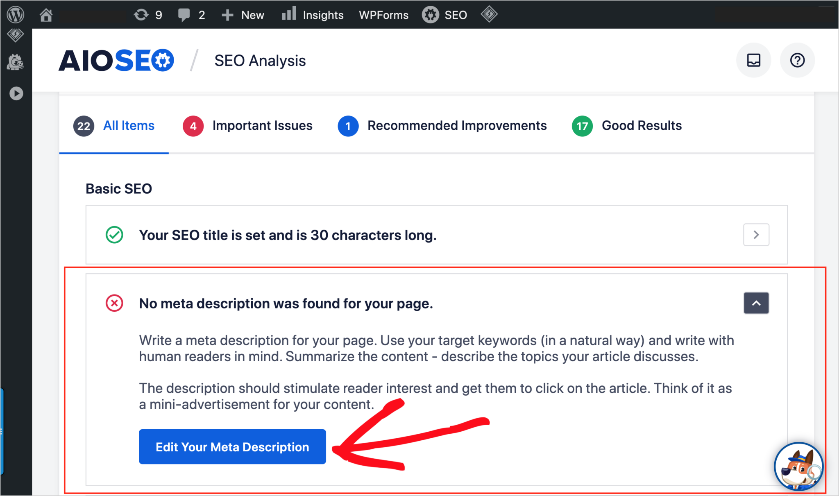Image resolution: width=839 pixels, height=496 pixels.
Task: Click the diamond icon after SEO
Action: 489,15
